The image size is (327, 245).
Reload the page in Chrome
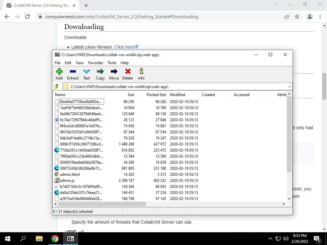tap(27, 17)
